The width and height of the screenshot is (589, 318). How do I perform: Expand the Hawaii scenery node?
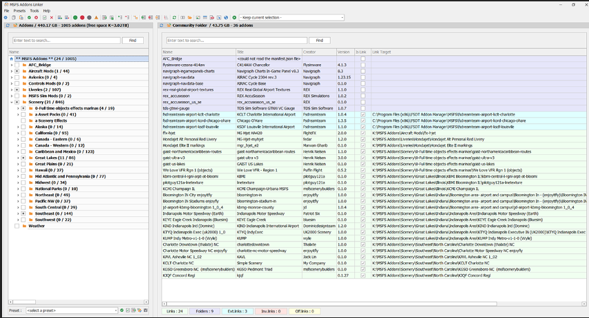(x=18, y=171)
